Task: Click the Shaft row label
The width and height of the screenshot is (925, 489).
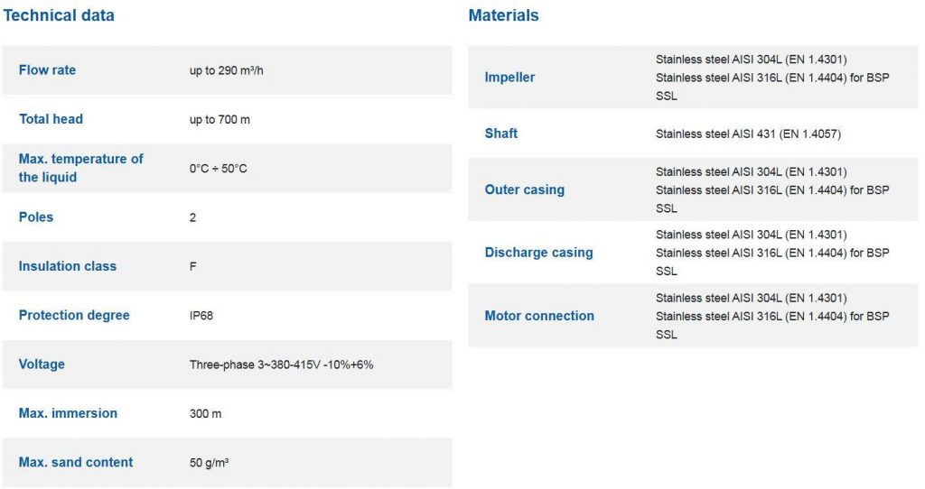Action: [x=500, y=134]
